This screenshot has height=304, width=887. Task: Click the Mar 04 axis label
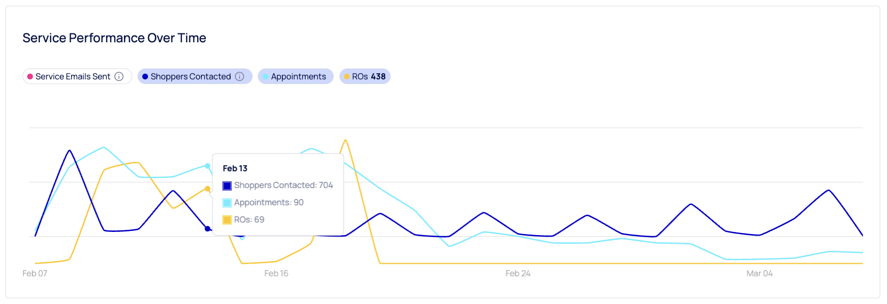[759, 274]
